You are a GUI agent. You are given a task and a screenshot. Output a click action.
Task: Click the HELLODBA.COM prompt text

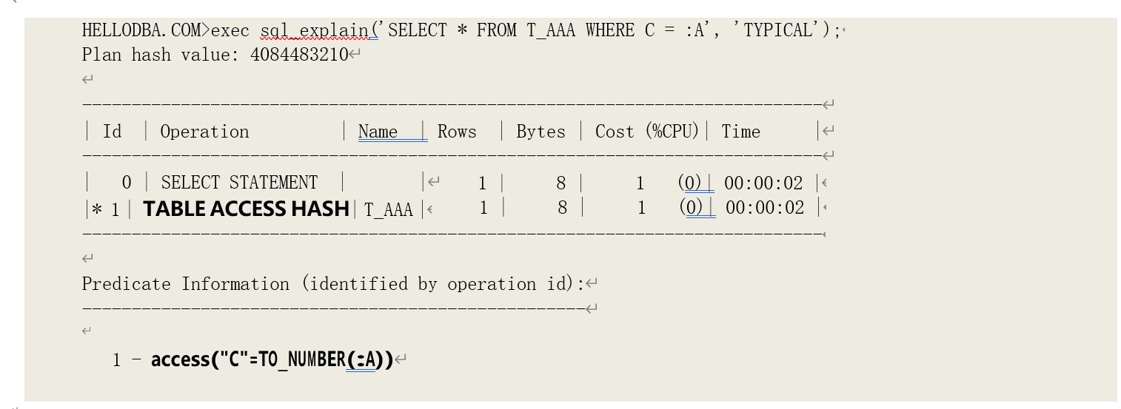pyautogui.click(x=141, y=30)
